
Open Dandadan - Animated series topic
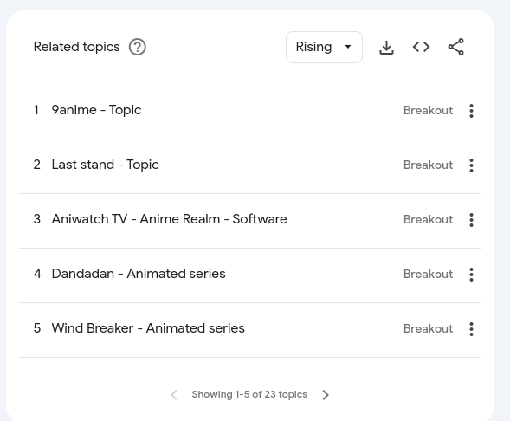(139, 274)
